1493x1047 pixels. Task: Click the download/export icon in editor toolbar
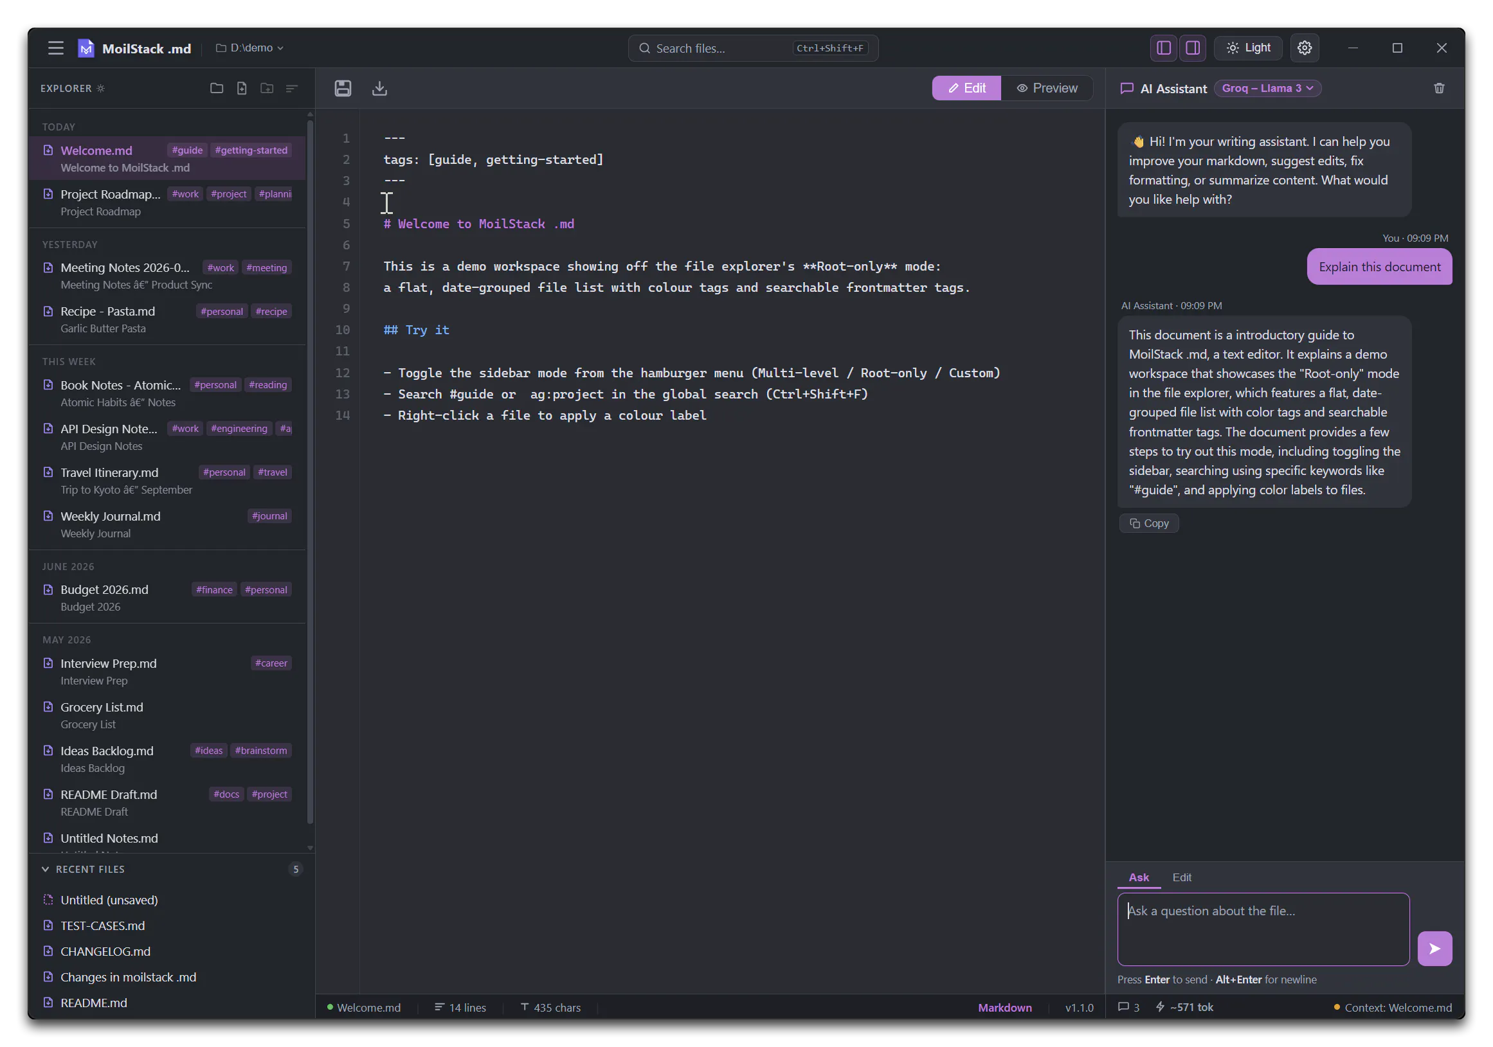pyautogui.click(x=380, y=89)
